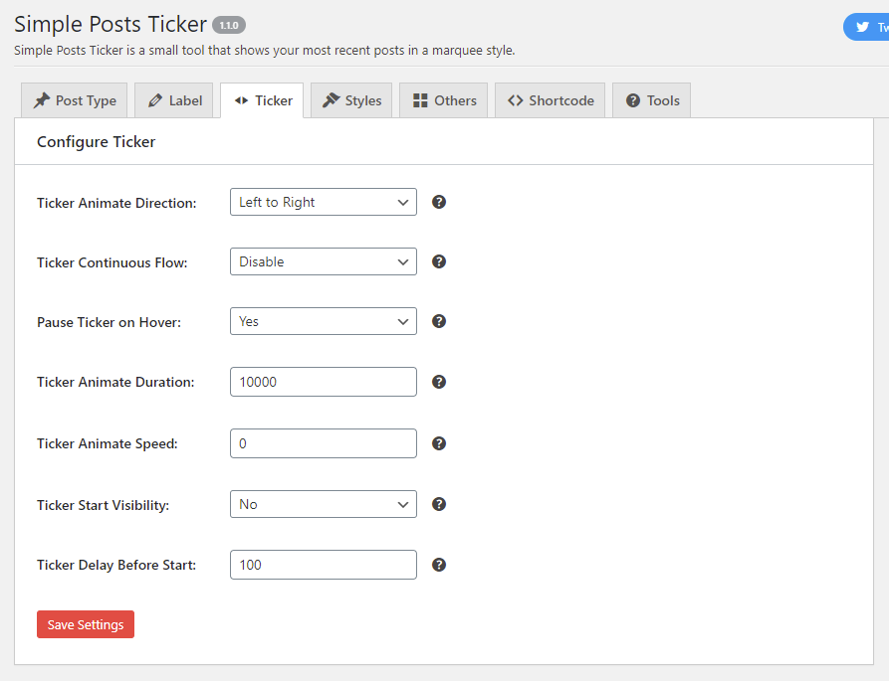The height and width of the screenshot is (681, 889).
Task: Open the Ticker Continuous Flow dropdown
Action: click(324, 261)
